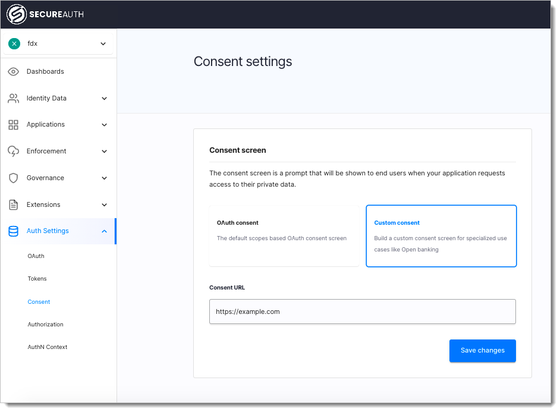
Task: Expand the Enforcement section chevron
Action: pyautogui.click(x=104, y=152)
